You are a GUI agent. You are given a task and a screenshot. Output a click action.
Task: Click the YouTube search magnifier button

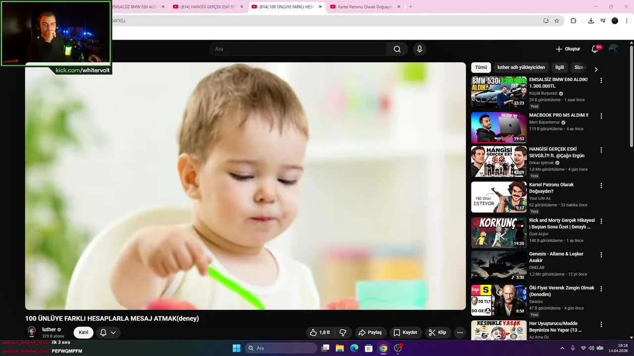tap(397, 49)
